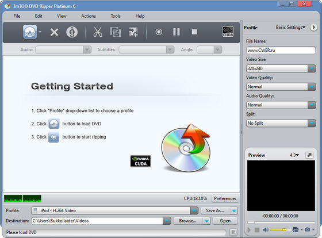
Task: Mute the preview speaker icon
Action: coord(265,229)
